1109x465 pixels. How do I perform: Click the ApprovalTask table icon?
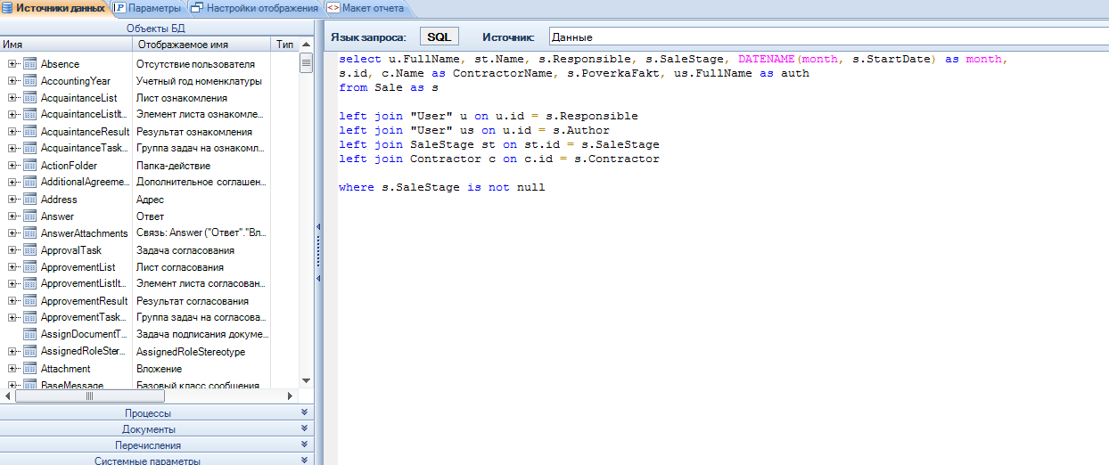point(29,250)
